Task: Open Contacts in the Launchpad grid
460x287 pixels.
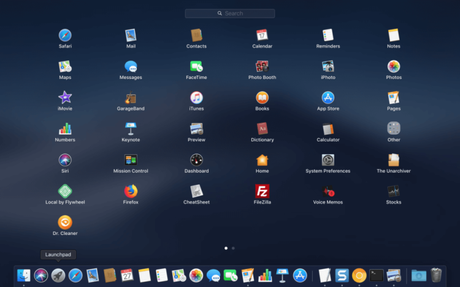Action: point(196,35)
